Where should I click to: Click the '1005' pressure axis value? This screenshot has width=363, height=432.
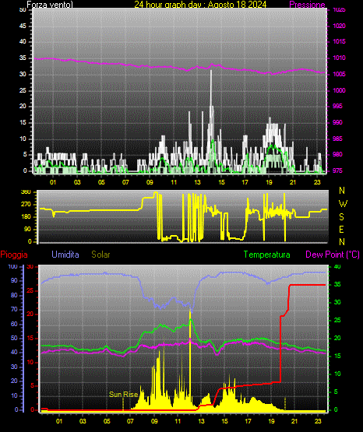(339, 74)
